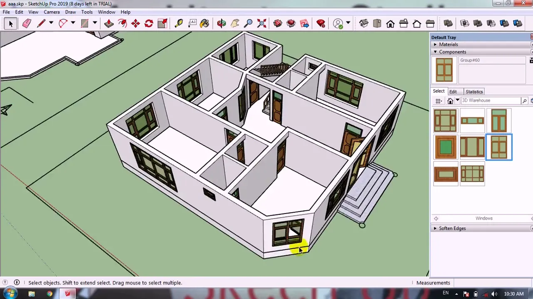The height and width of the screenshot is (299, 533).
Task: Pick the Tape Measure tool
Action: coord(179,24)
